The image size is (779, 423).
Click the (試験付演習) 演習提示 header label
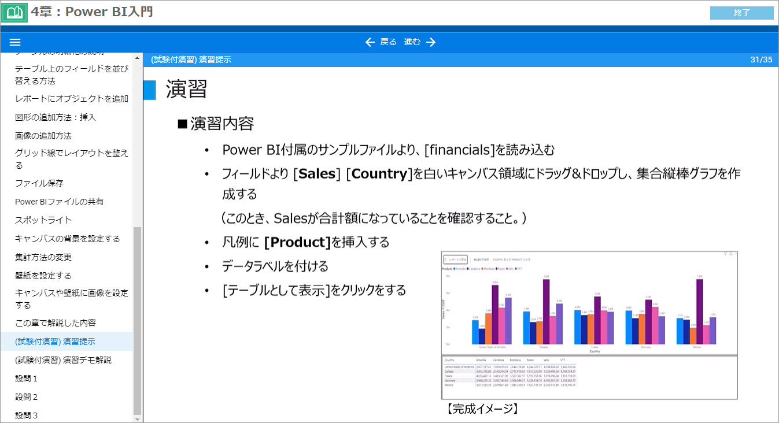[x=191, y=60]
